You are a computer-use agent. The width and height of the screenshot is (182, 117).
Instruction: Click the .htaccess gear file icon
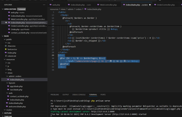[6, 46]
